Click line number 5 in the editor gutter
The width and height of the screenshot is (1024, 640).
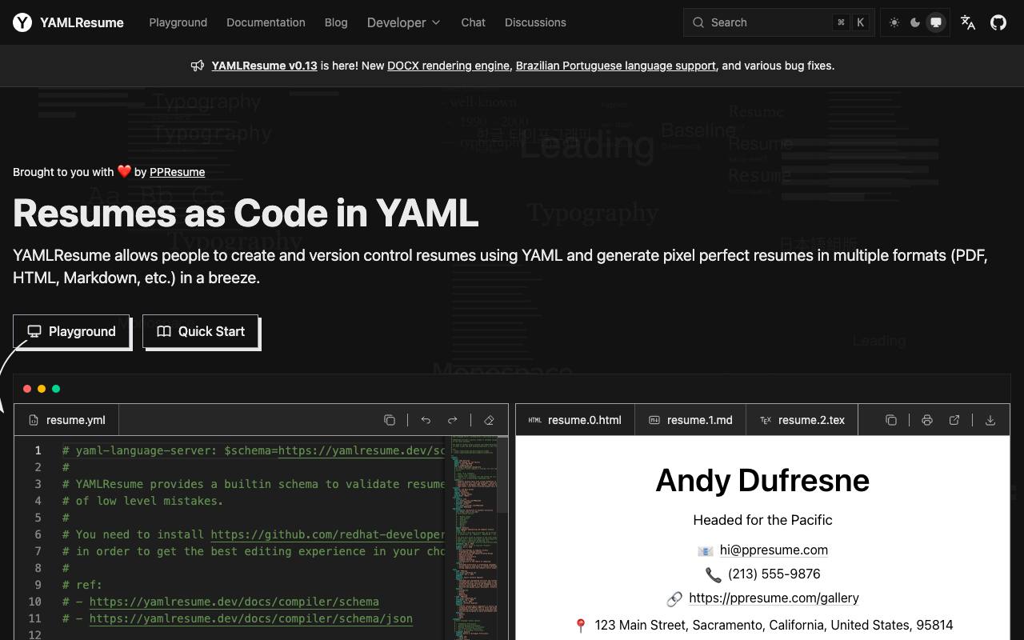pyautogui.click(x=37, y=518)
